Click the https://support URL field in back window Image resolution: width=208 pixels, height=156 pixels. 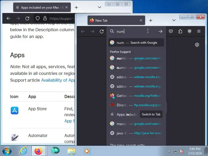pyautogui.click(x=62, y=18)
